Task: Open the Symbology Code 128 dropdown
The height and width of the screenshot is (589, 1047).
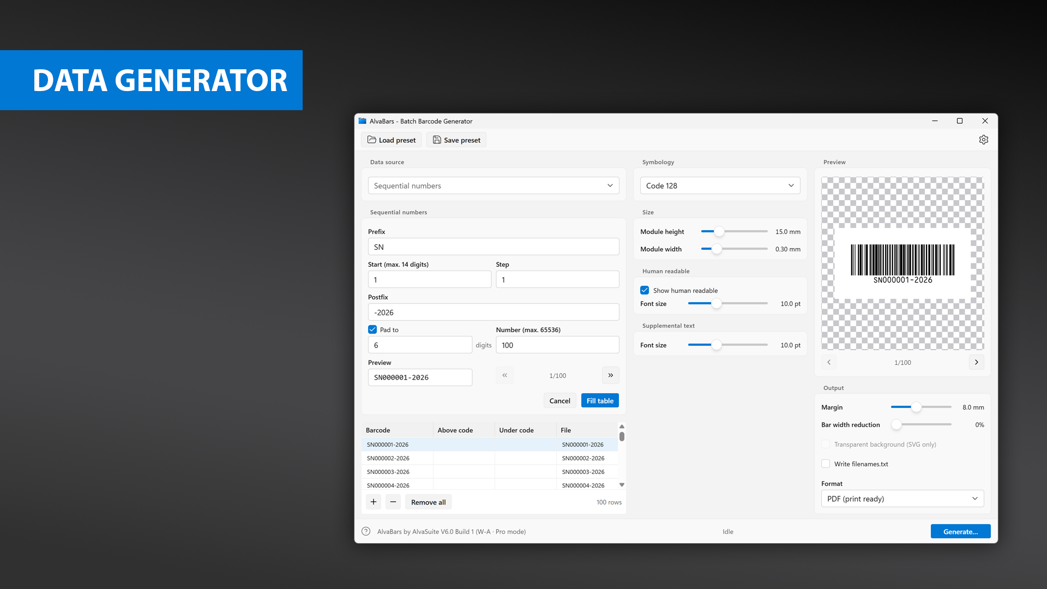Action: [720, 185]
